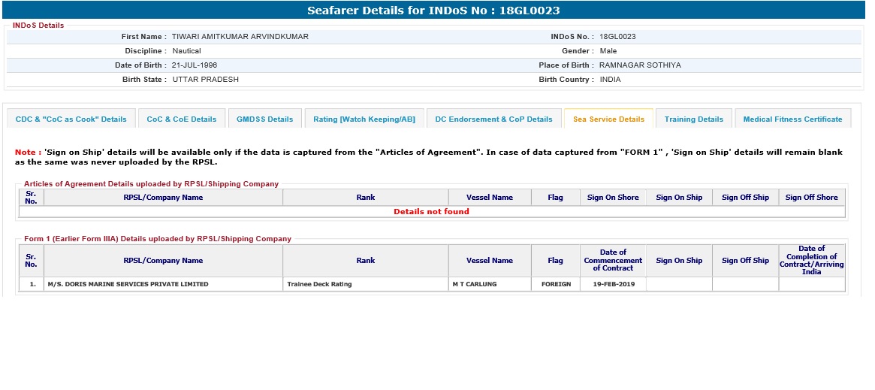Open the GMDSS Details tab

(x=264, y=119)
